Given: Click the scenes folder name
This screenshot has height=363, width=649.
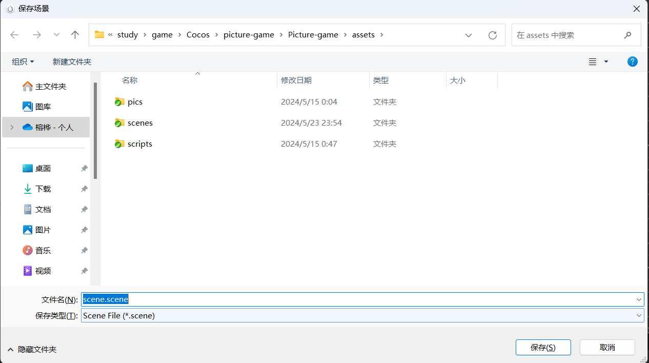Looking at the screenshot, I should tap(140, 123).
